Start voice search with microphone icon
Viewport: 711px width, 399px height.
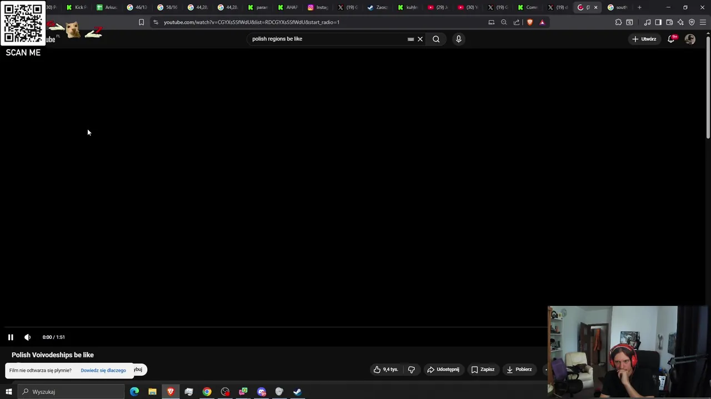click(x=458, y=39)
